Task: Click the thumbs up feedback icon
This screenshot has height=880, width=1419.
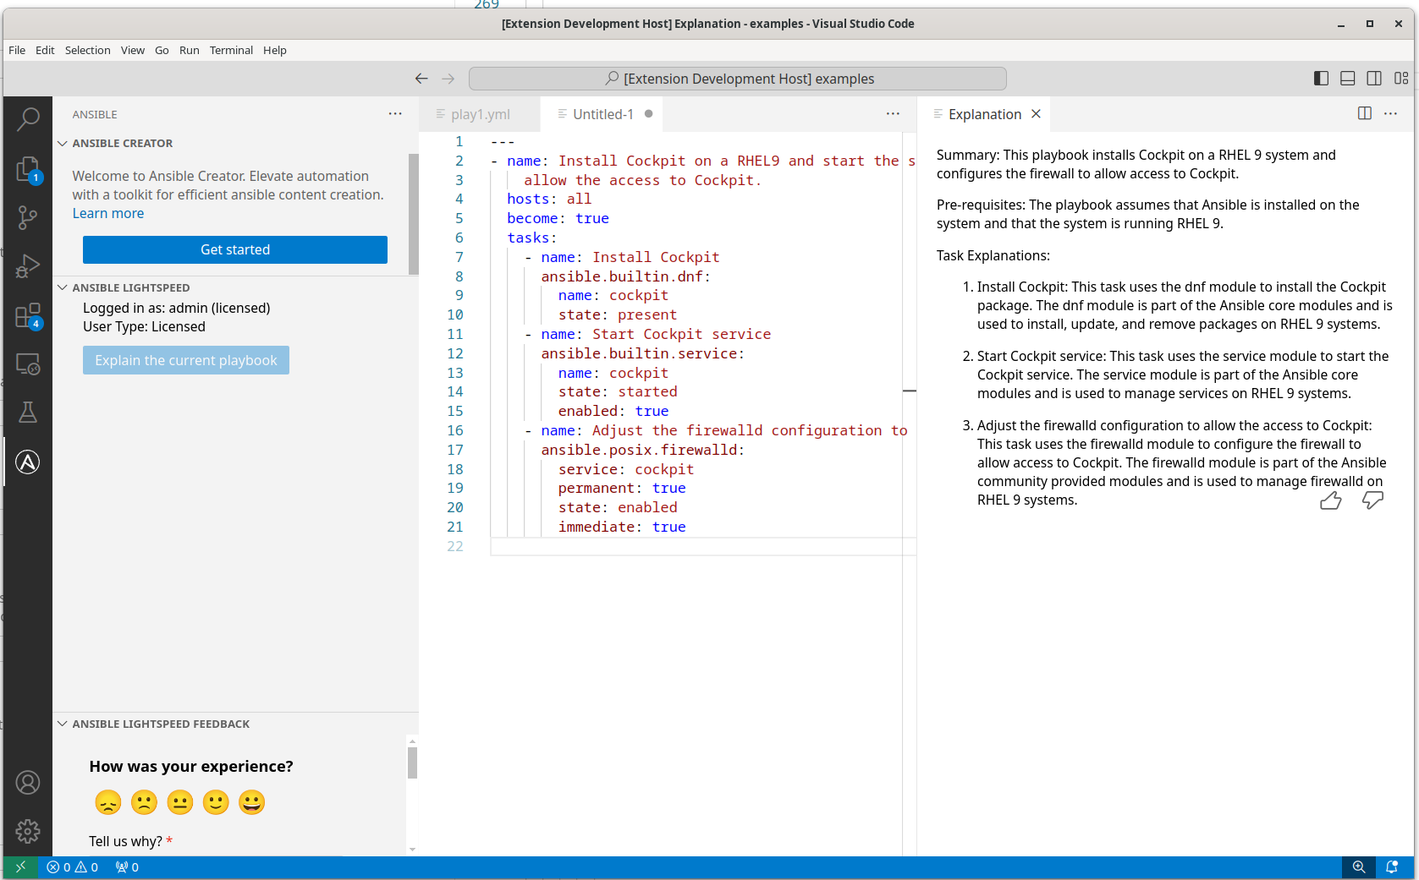Action: pyautogui.click(x=1330, y=501)
